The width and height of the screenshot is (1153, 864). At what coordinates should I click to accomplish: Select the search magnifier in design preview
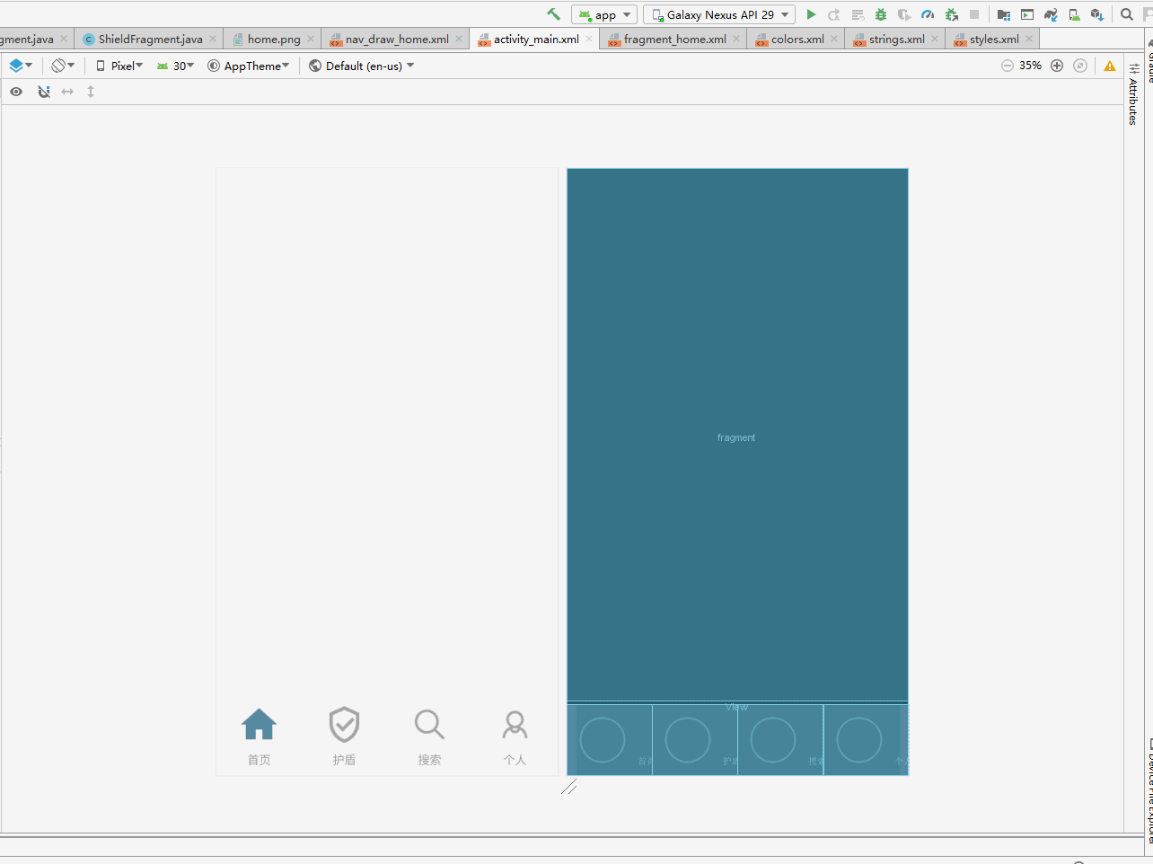tap(429, 724)
